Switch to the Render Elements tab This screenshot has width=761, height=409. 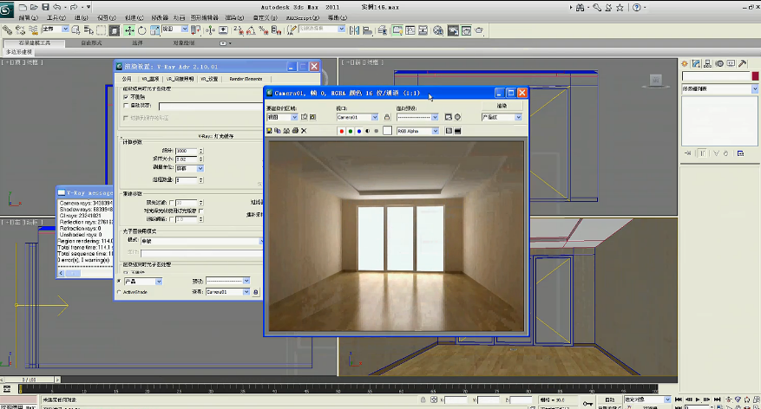coord(245,78)
